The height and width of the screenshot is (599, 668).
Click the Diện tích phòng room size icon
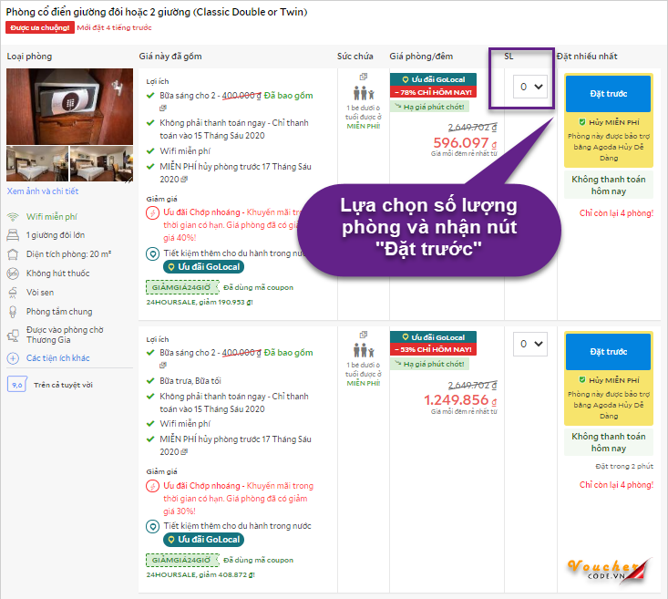point(13,253)
